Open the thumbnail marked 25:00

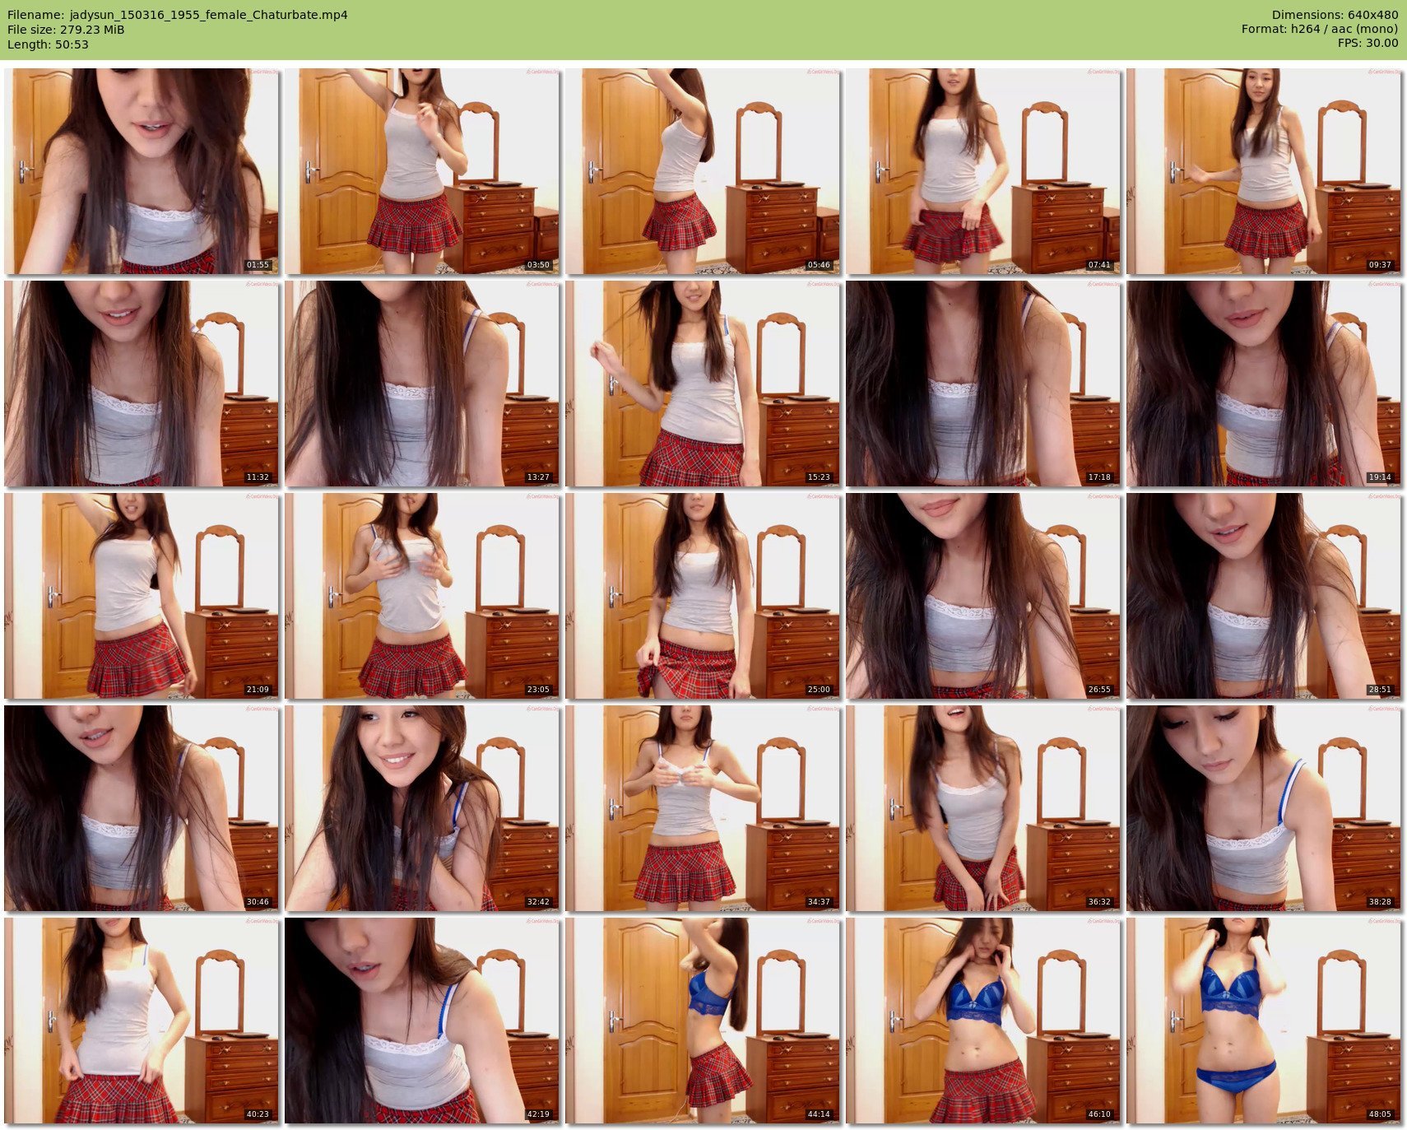point(703,596)
